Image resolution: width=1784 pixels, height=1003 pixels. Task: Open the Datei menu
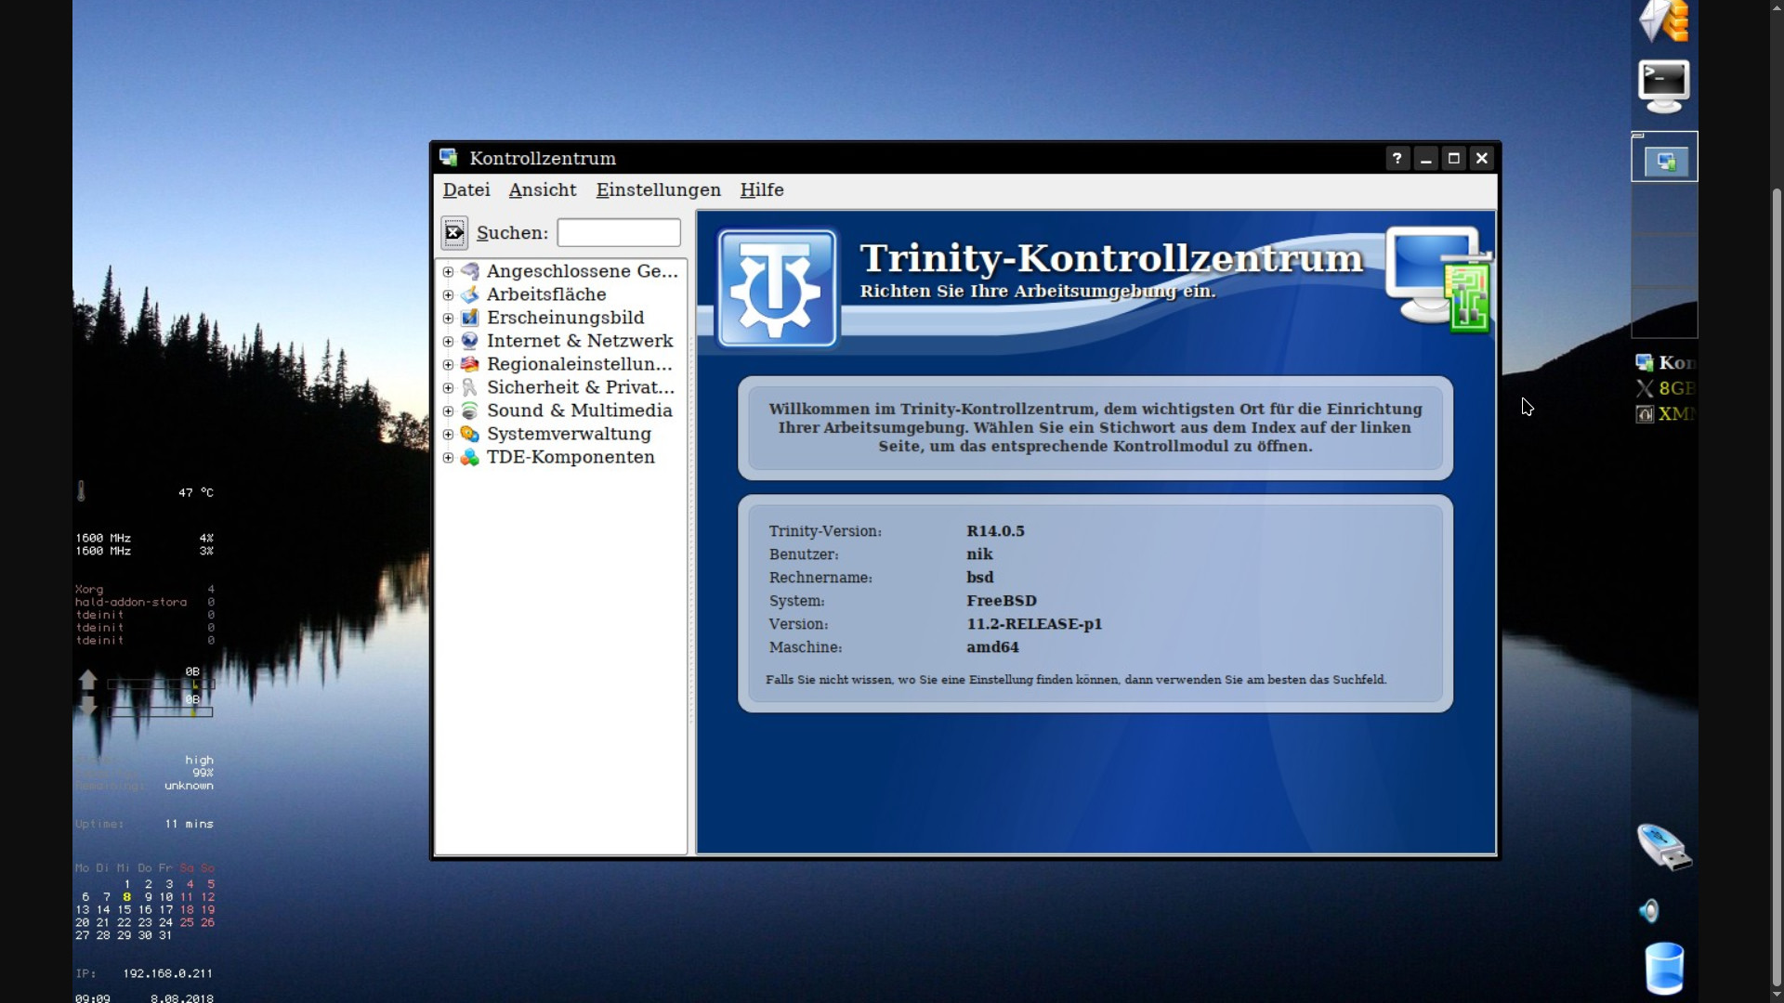pos(466,189)
